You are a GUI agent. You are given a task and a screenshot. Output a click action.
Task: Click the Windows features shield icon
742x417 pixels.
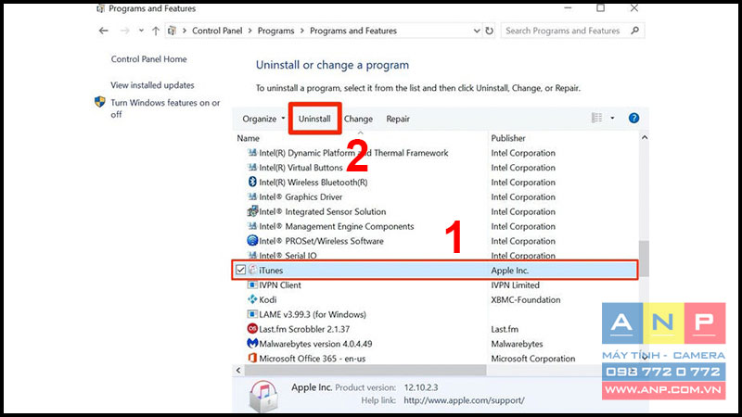tap(100, 102)
